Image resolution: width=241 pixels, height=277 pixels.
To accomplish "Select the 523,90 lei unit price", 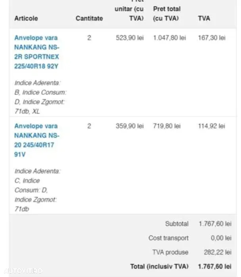I will coord(130,38).
